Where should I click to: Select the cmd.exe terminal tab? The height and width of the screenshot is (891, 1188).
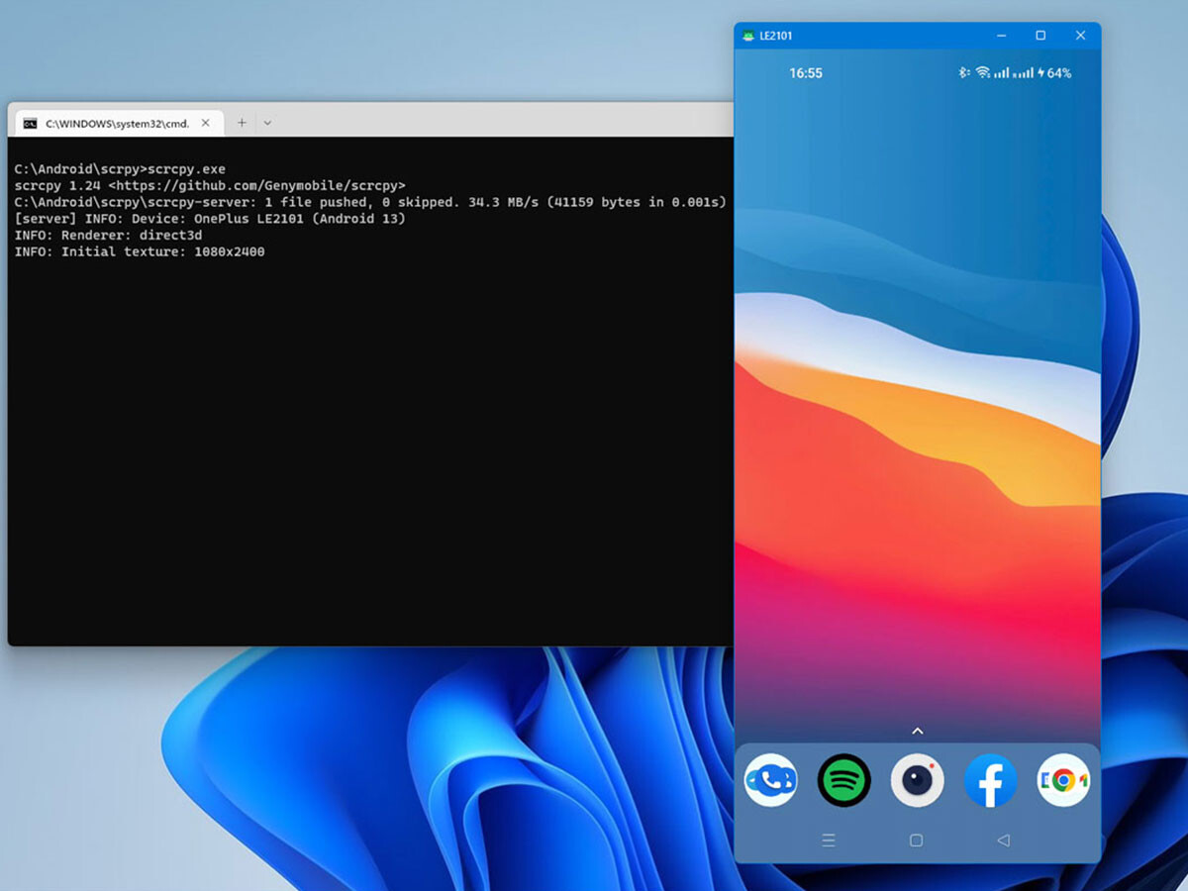109,123
